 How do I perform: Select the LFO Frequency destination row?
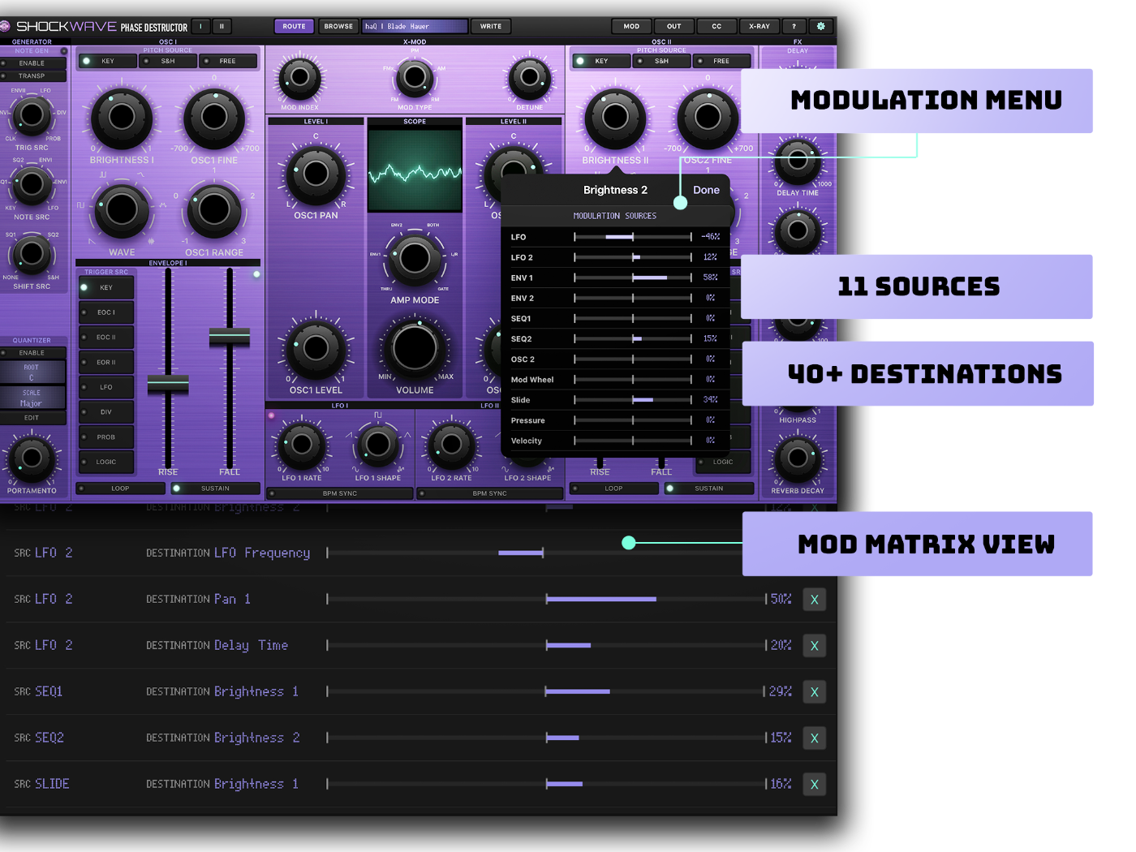click(417, 553)
